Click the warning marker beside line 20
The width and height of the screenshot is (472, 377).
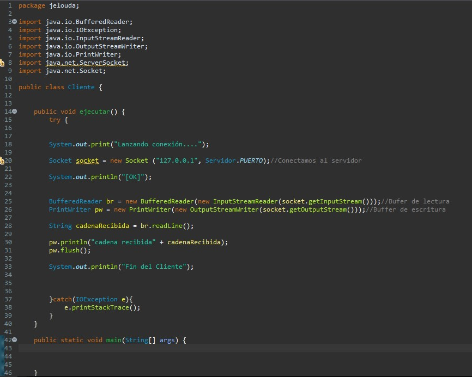[x=2, y=161]
